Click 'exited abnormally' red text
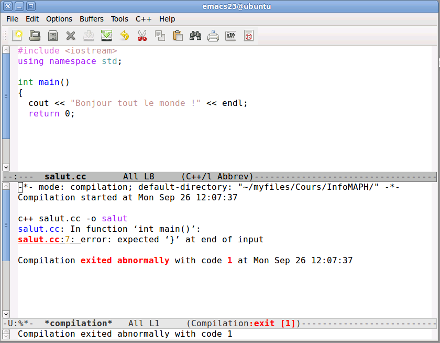Image resolution: width=440 pixels, height=343 pixels. [x=125, y=261]
